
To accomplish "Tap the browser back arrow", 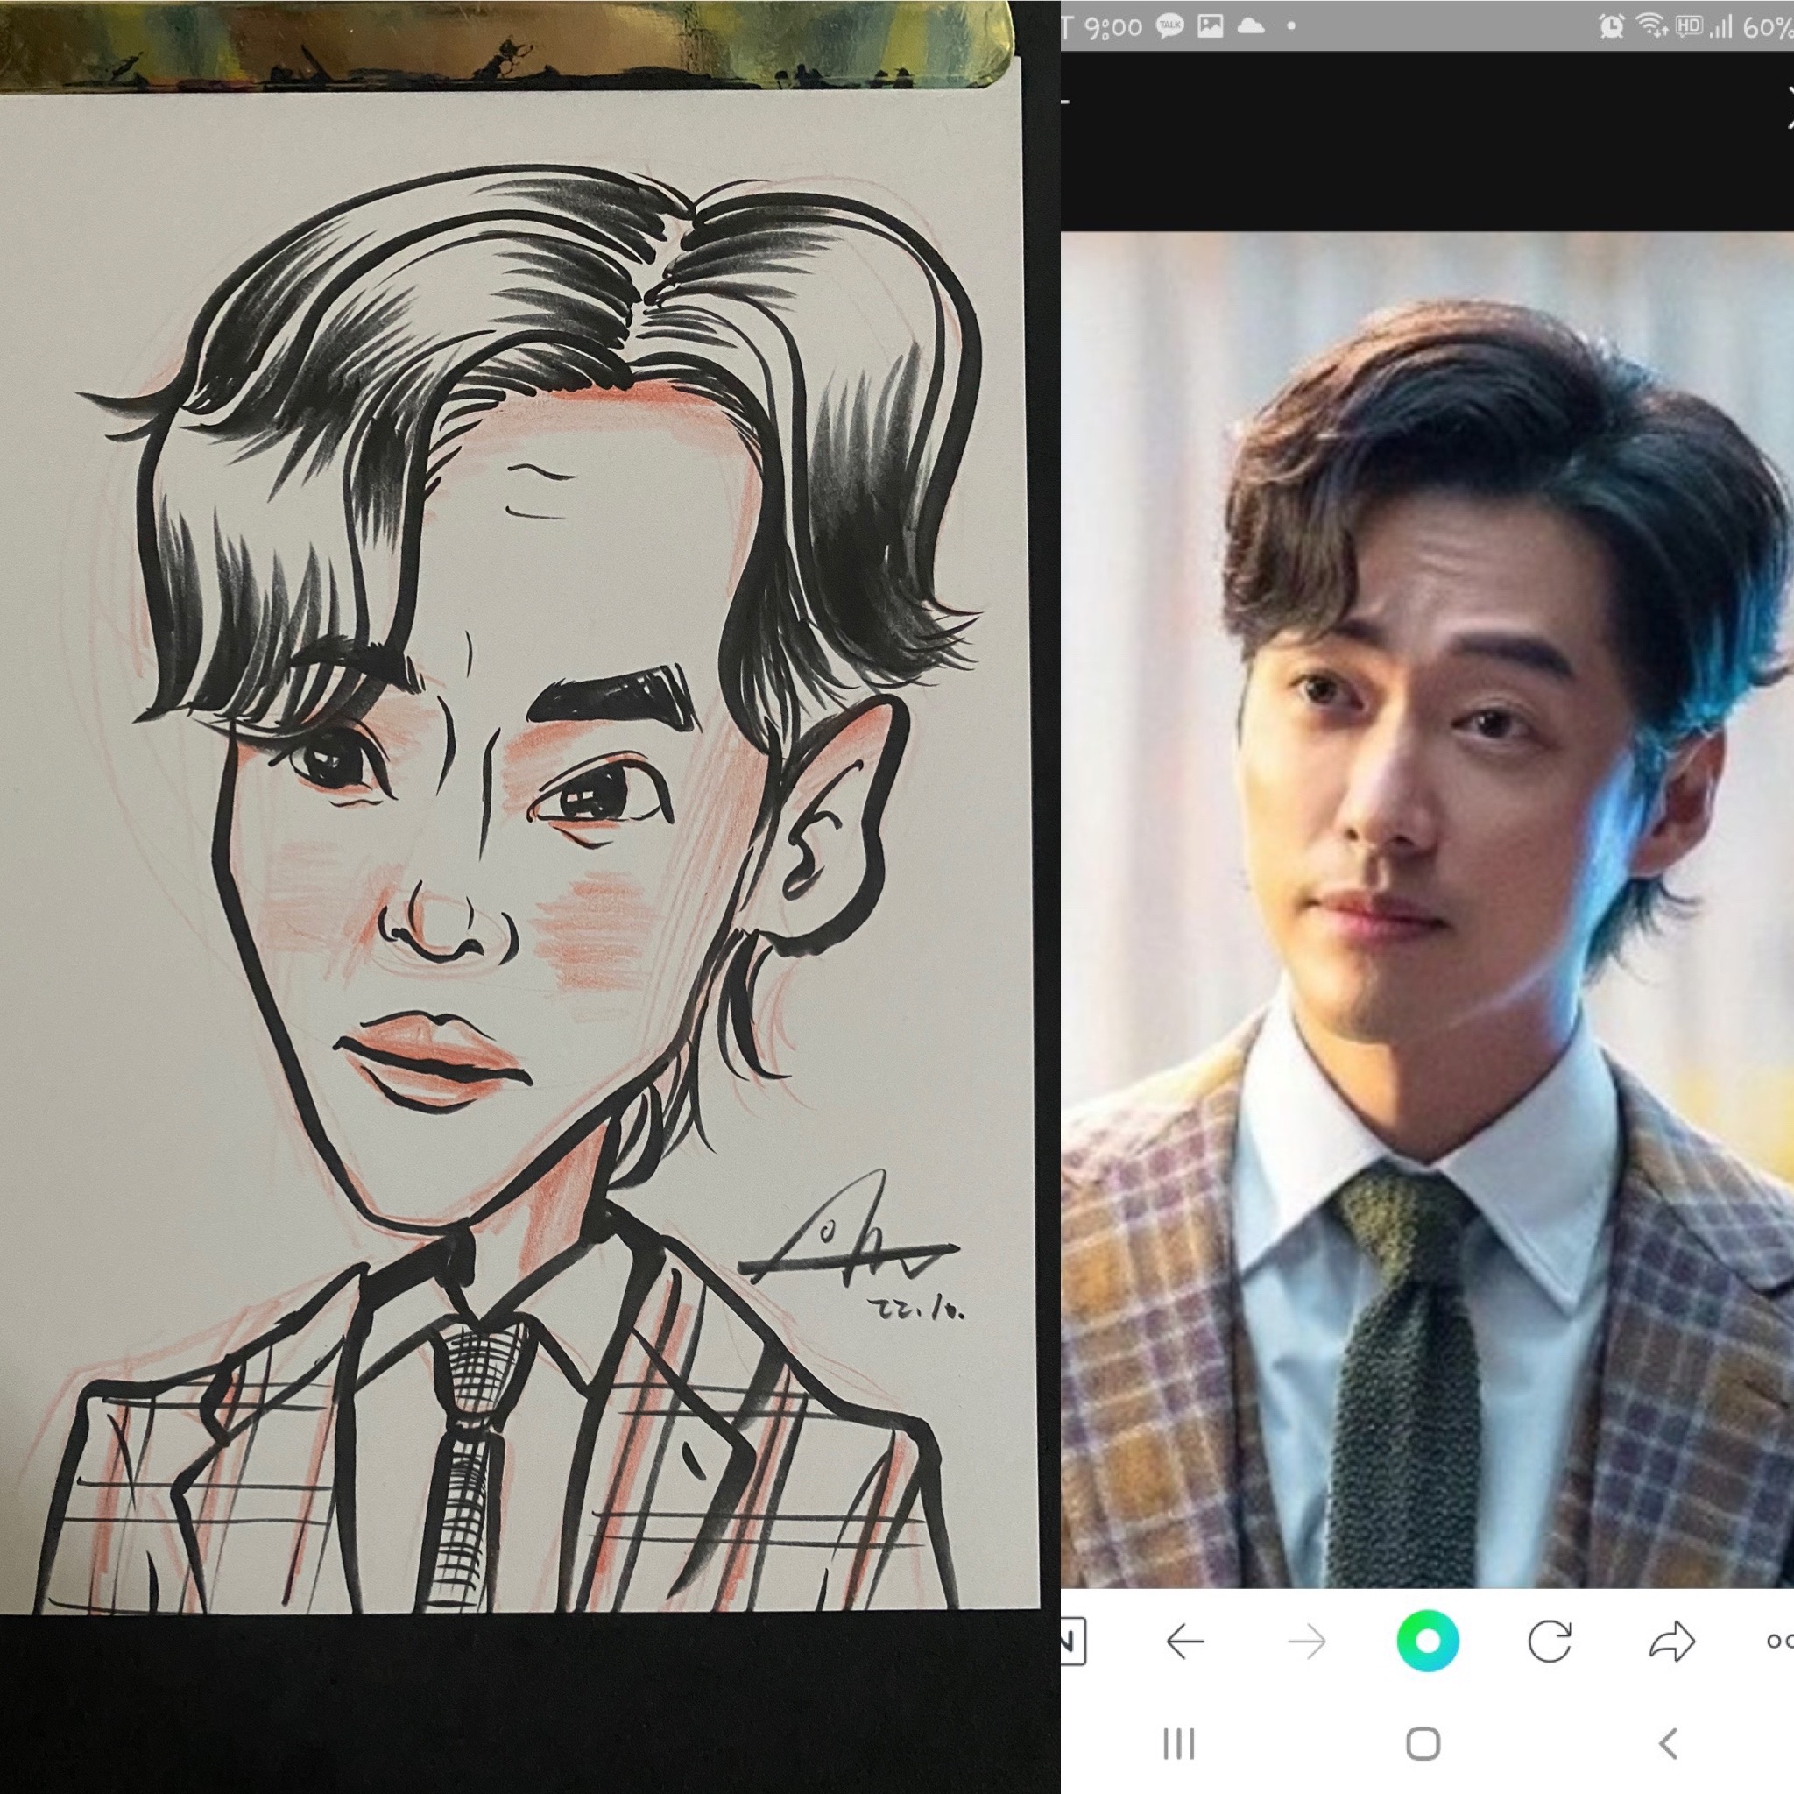I will pos(1185,1642).
